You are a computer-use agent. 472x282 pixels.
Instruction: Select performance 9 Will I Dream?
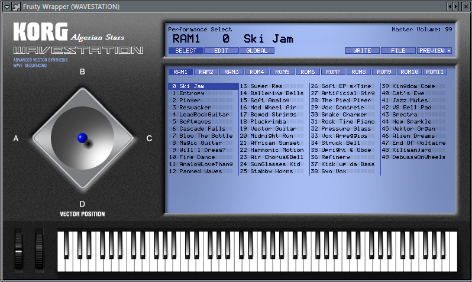203,150
